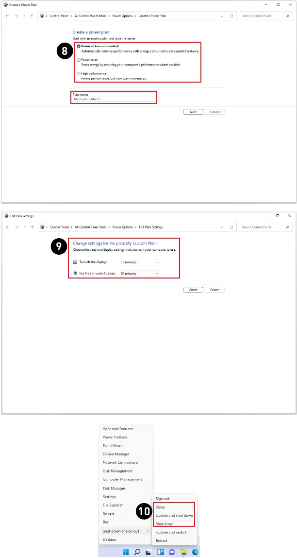Expand the Turn off the display dropdown
The width and height of the screenshot is (297, 558).
(140, 262)
